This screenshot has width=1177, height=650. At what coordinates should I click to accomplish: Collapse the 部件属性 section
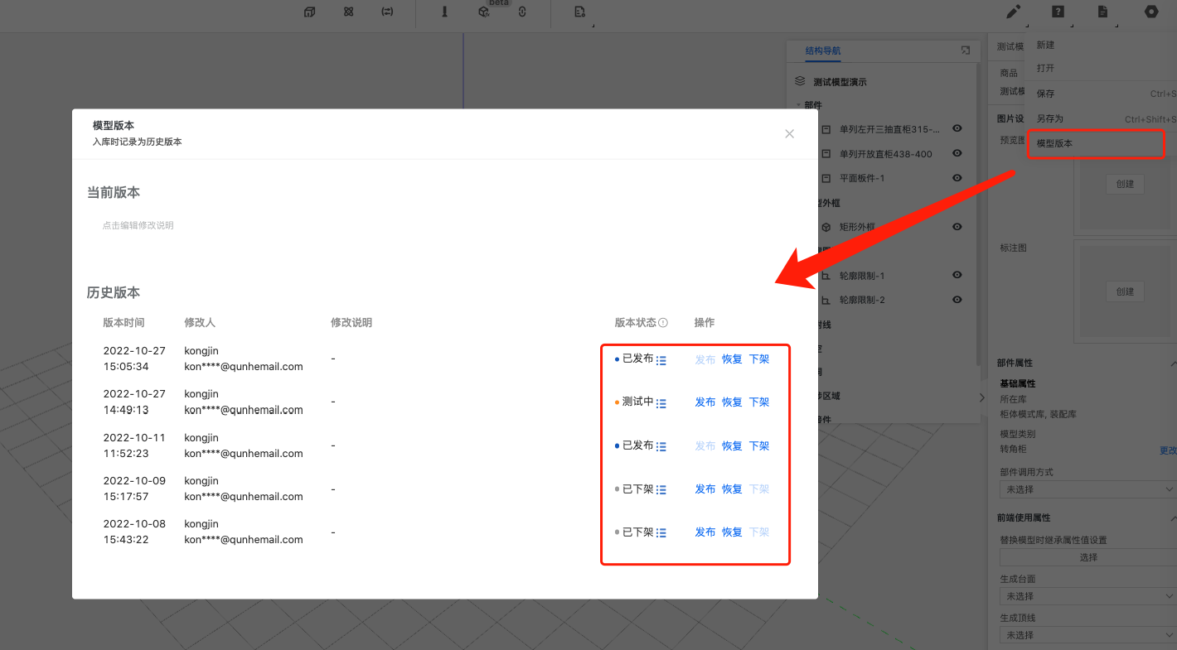pos(1172,364)
